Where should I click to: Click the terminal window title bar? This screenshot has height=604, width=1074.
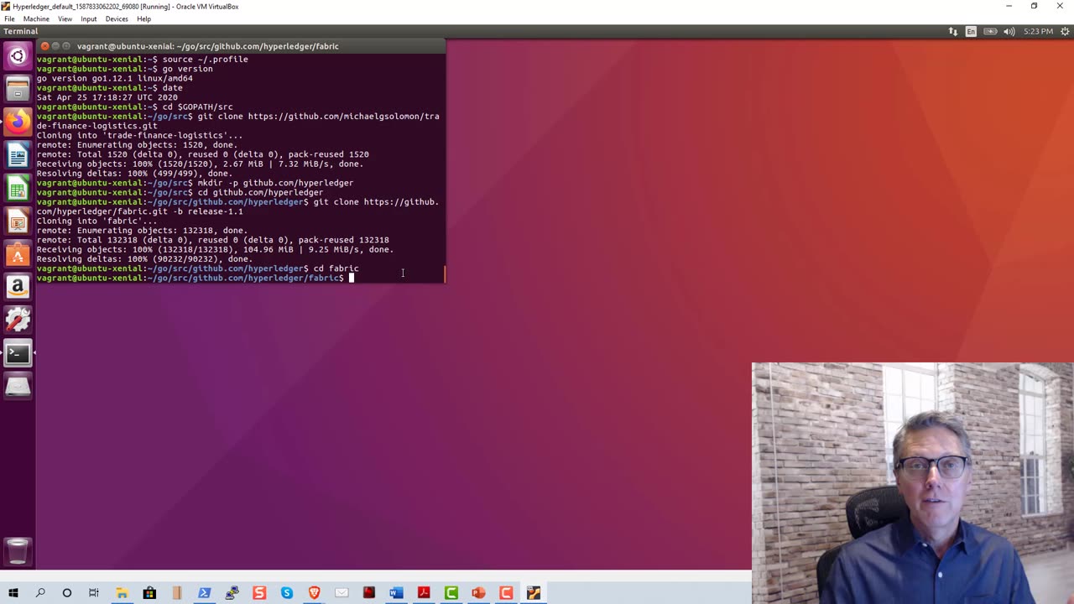tap(240, 46)
